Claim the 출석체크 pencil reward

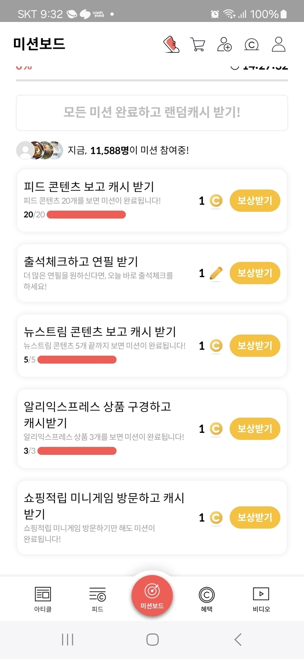pos(255,273)
